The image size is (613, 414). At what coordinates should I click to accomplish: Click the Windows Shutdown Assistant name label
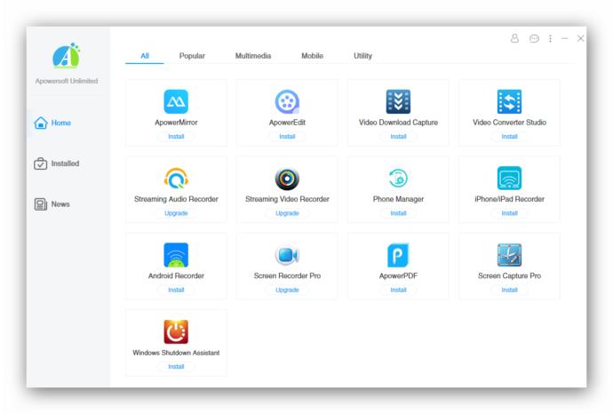(x=176, y=353)
